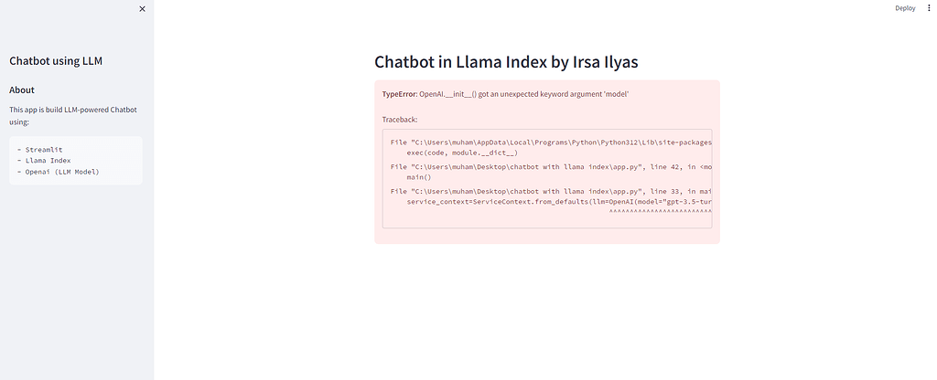Screen dimensions: 937x380
Task: Click the Python312 site-packages file line
Action: click(x=551, y=142)
